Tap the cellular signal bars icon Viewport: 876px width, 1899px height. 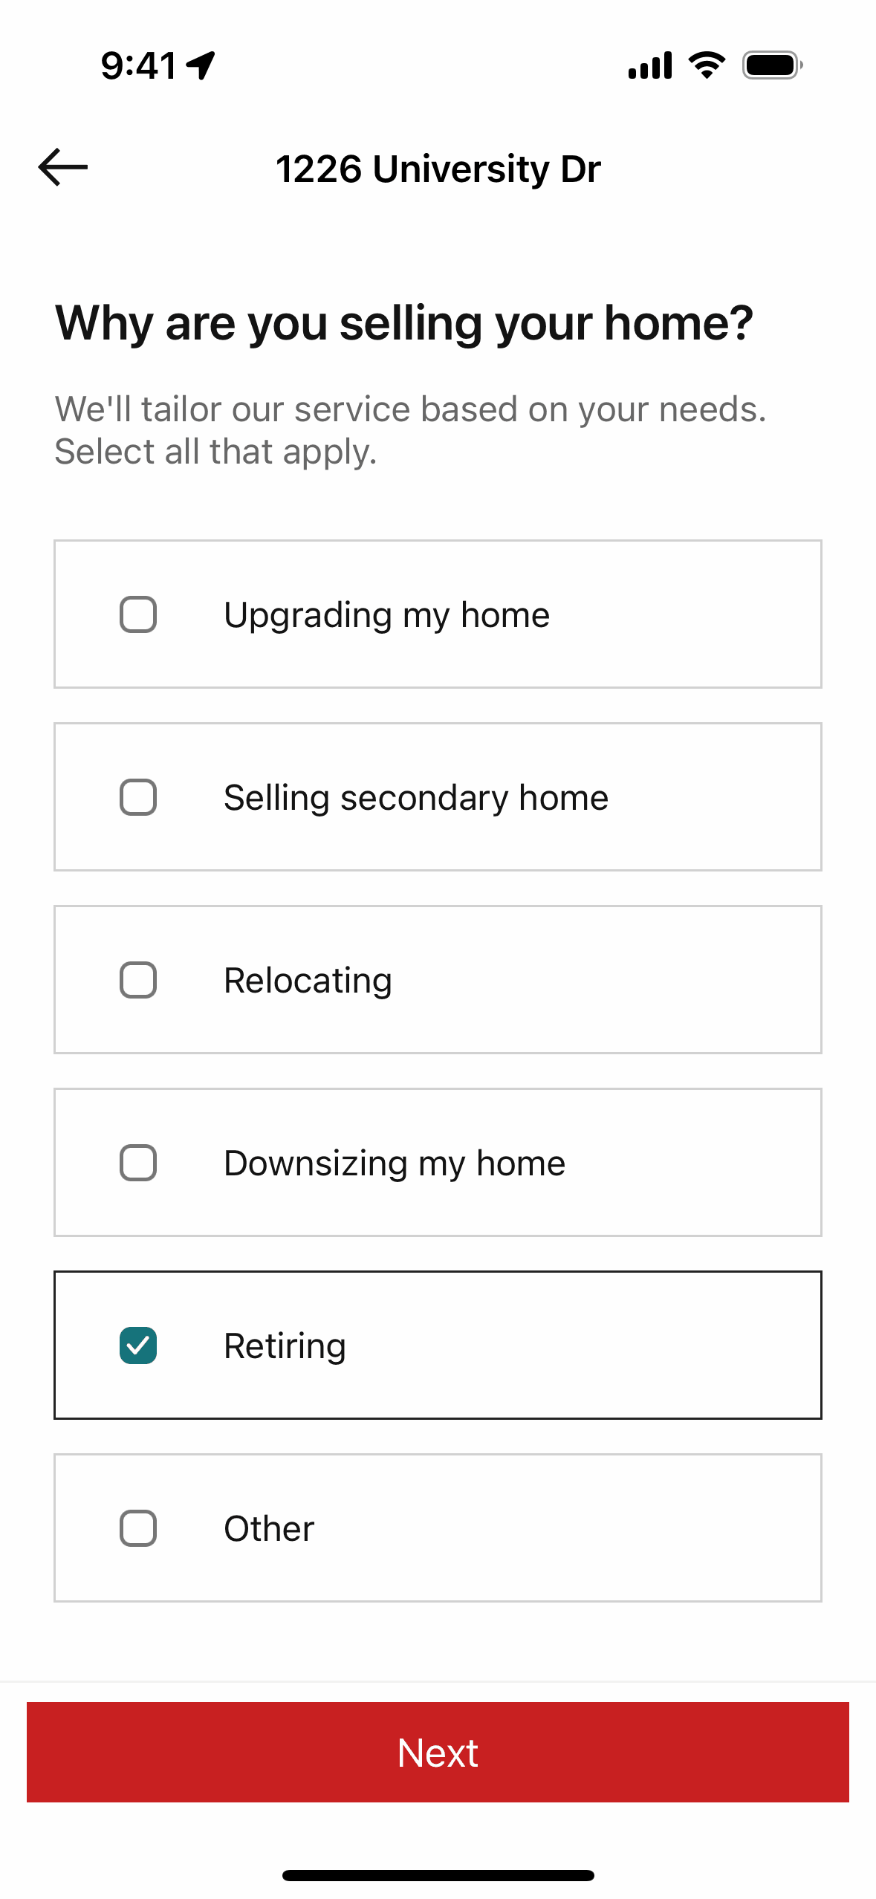tap(650, 65)
